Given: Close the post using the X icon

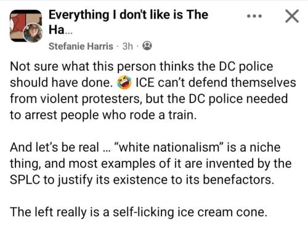Looking at the screenshot, I should point(292,16).
